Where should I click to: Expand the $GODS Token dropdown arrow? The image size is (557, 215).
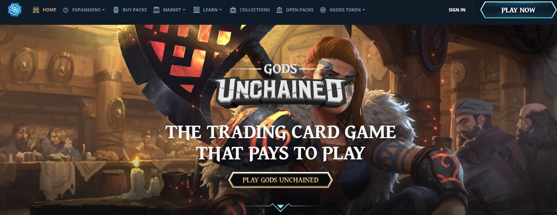(x=363, y=10)
